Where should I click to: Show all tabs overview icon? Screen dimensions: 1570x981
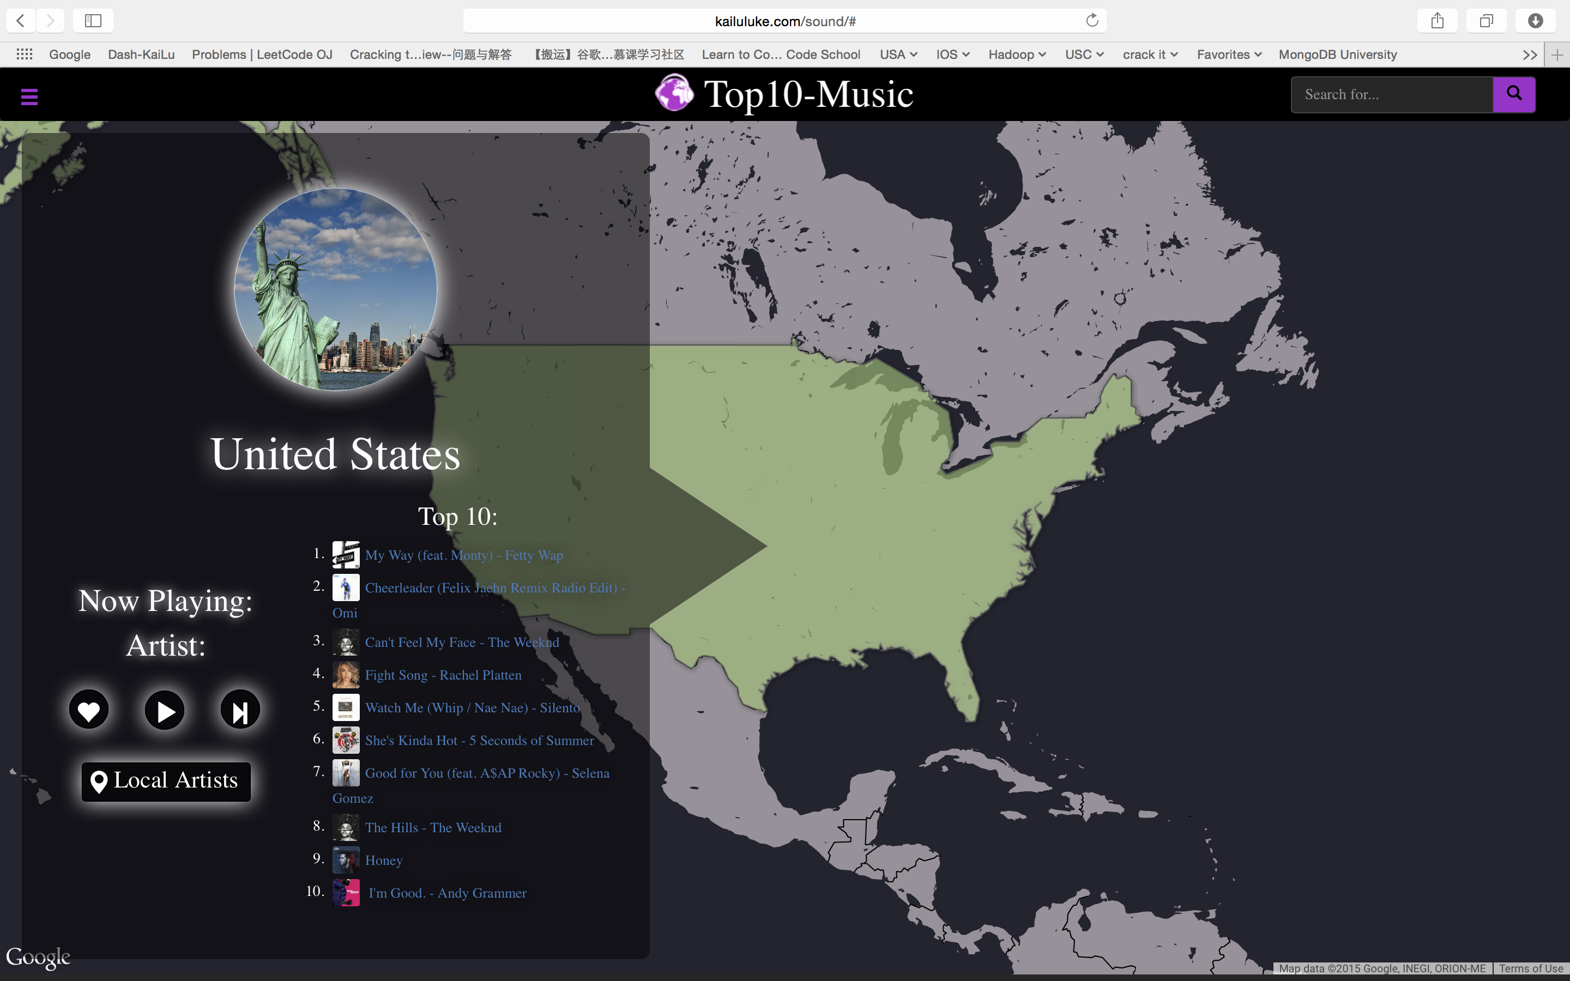[x=1486, y=21]
